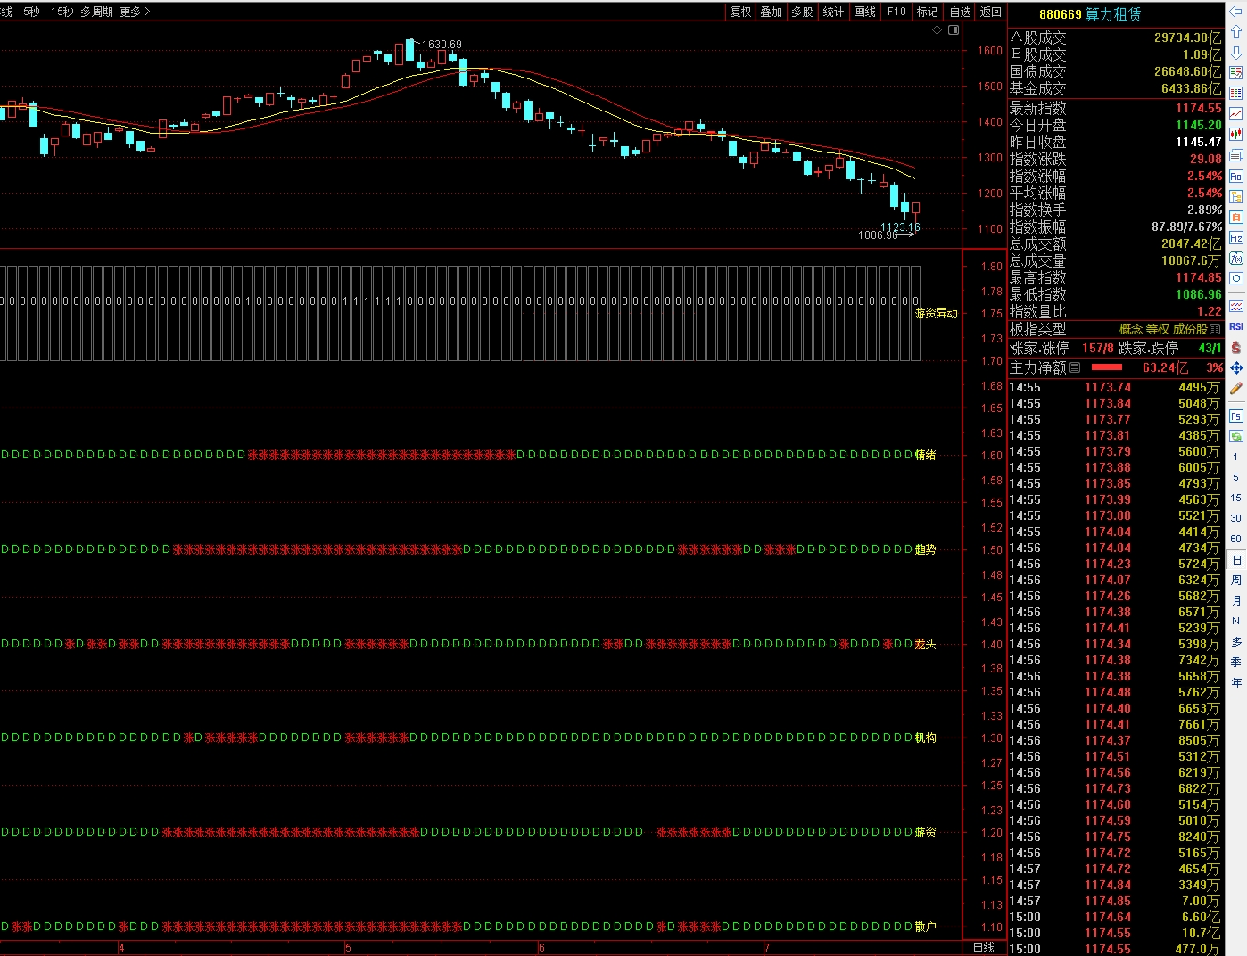The image size is (1247, 956).
Task: Switch to 15-minute period in sidebar
Action: pos(1235,498)
